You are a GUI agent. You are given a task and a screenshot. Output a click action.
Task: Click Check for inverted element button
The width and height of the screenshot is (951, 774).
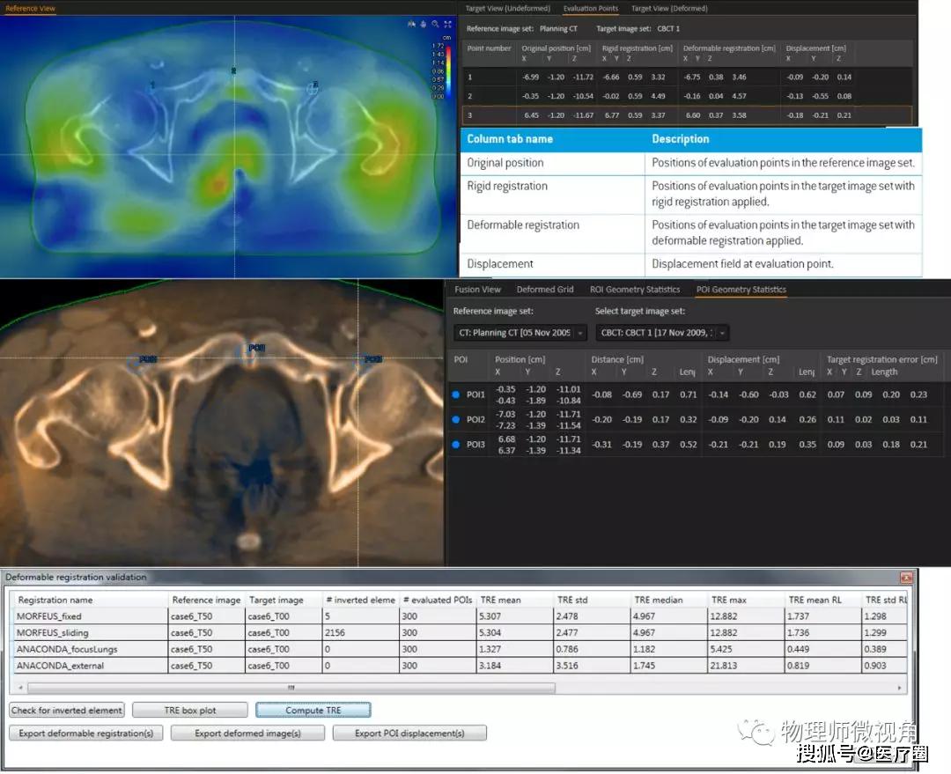click(67, 710)
